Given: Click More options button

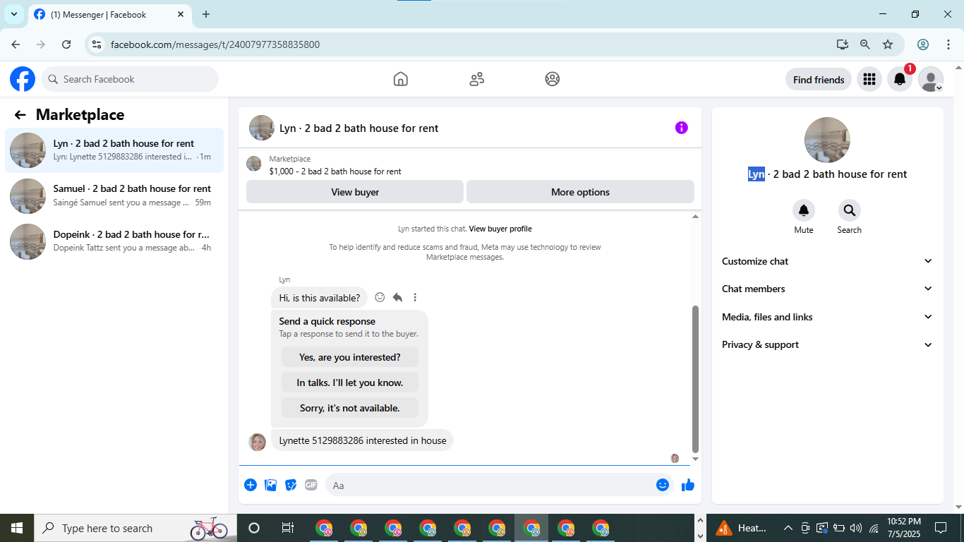Looking at the screenshot, I should pyautogui.click(x=580, y=192).
